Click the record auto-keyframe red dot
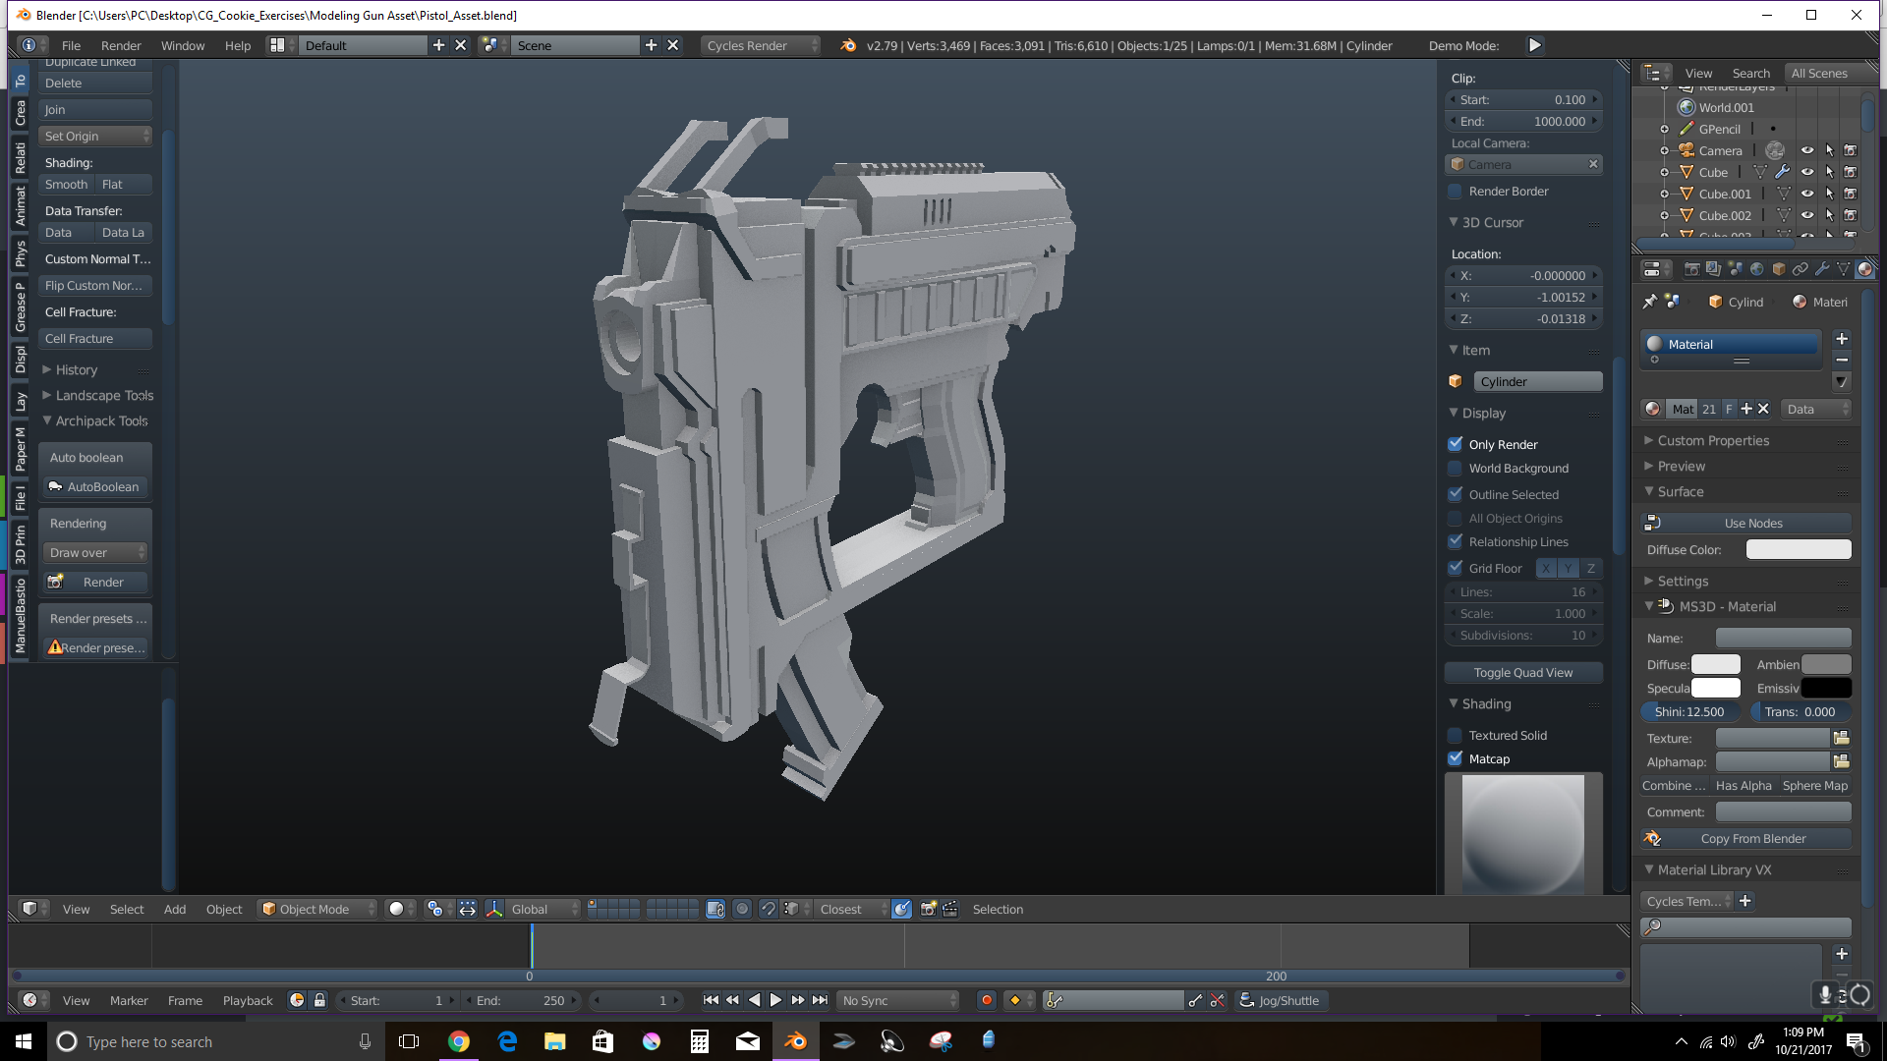 click(987, 1000)
